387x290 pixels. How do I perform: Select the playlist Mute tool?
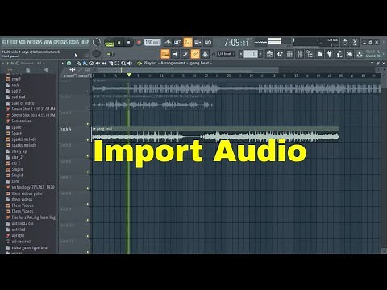(x=98, y=64)
